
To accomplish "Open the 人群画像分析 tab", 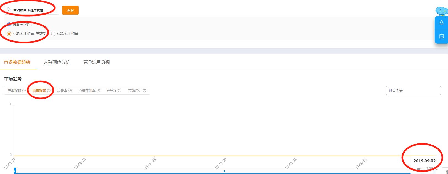I will pos(57,62).
